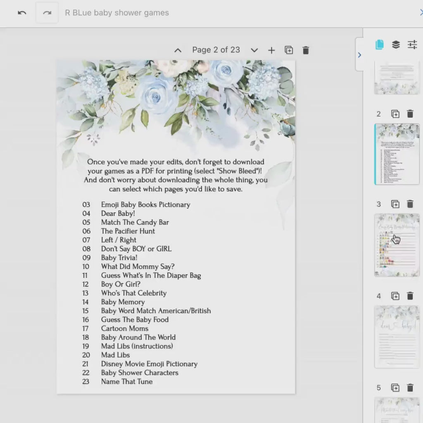Delete page 2 with its trash icon
423x423 pixels.
(x=410, y=114)
